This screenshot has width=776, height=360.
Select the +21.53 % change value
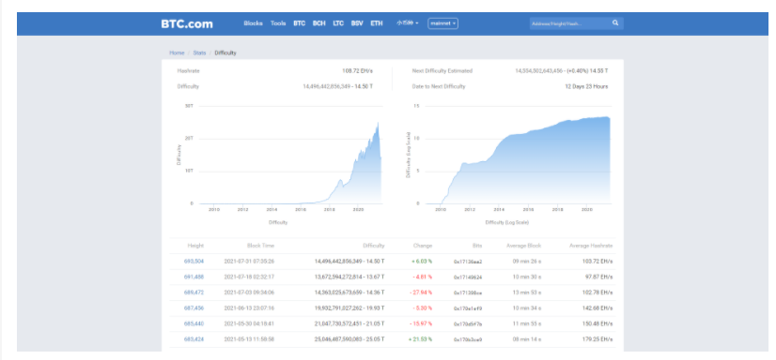421,339
